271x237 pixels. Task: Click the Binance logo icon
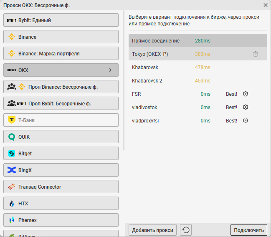pyautogui.click(x=12, y=37)
